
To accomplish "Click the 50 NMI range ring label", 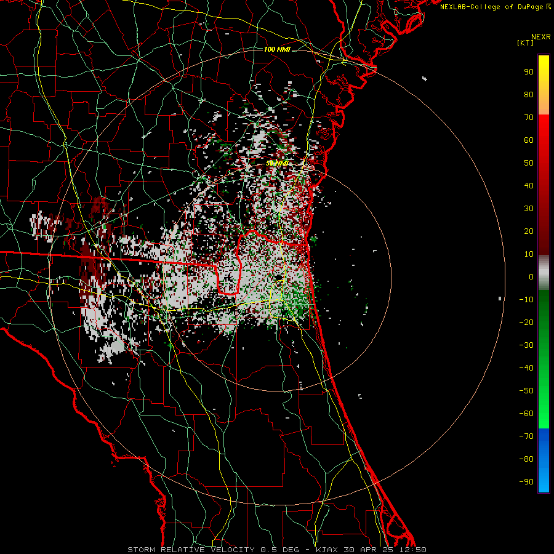I will (277, 163).
